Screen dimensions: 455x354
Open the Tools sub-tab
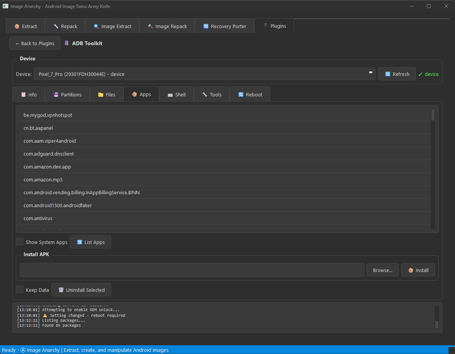point(211,94)
